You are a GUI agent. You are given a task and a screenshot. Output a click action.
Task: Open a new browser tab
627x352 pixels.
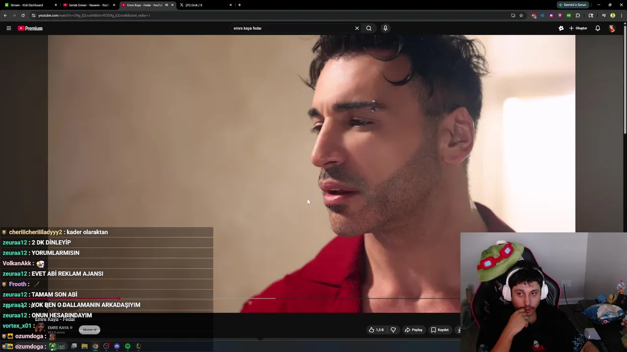point(240,5)
